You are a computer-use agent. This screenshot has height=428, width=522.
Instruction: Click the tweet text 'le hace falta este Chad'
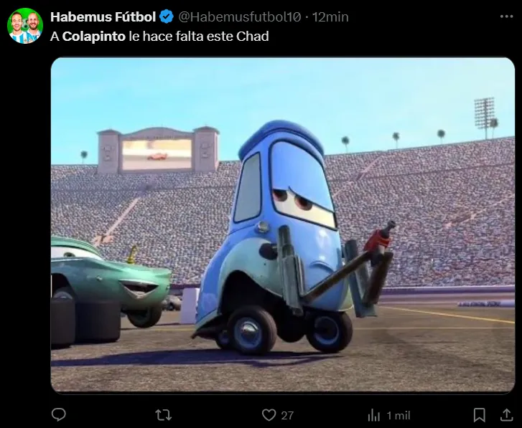coord(199,37)
